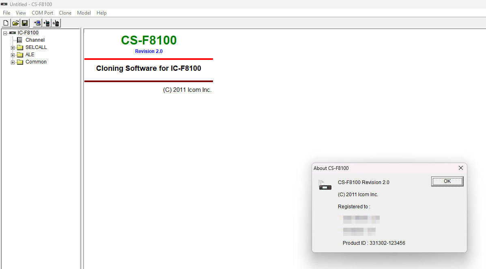Image resolution: width=486 pixels, height=269 pixels.
Task: Click the Channel book icon in tree
Action: pyautogui.click(x=19, y=40)
